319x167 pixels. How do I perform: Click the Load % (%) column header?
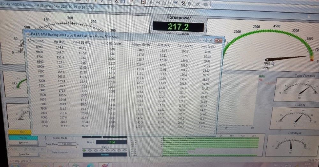coord(208,46)
